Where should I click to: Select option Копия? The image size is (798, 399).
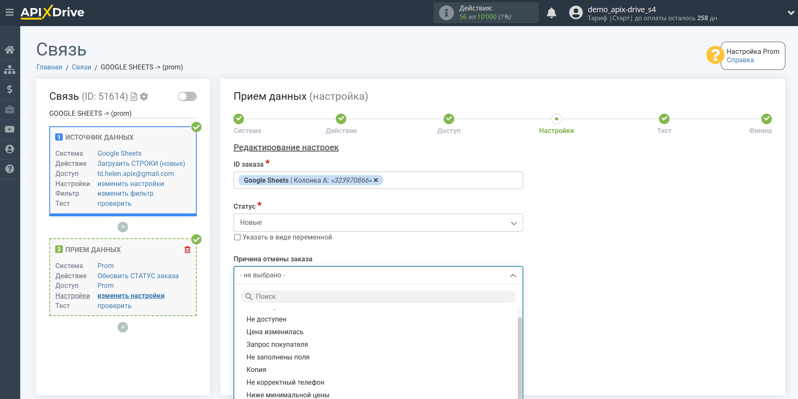(x=256, y=370)
